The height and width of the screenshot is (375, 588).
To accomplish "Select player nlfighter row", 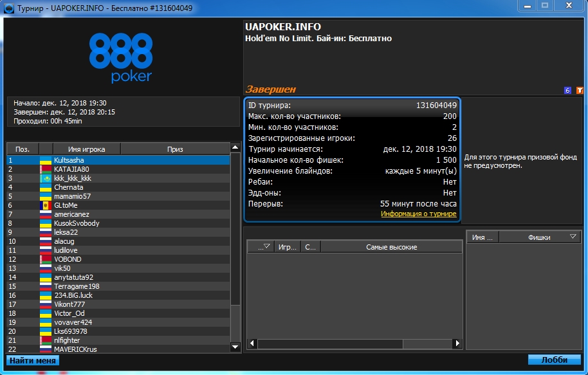I will coord(118,340).
